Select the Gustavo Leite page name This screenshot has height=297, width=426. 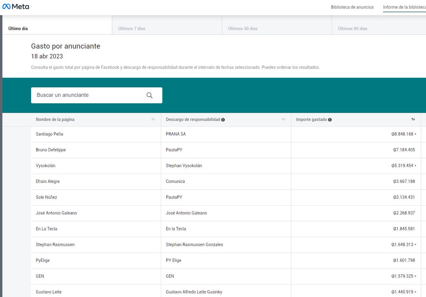point(49,292)
